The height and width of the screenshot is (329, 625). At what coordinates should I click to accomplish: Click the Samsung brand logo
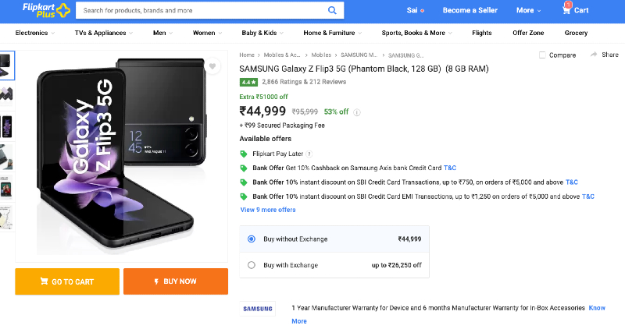pos(258,309)
